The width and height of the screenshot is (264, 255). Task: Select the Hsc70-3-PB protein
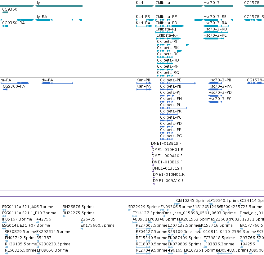220,80
